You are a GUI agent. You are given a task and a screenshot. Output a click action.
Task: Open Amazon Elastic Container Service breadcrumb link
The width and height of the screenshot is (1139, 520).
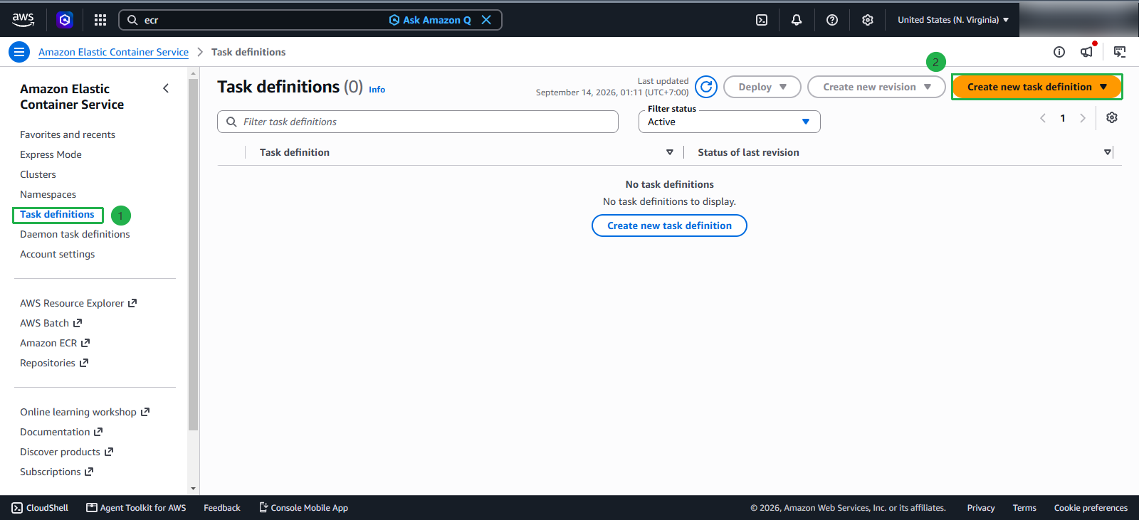113,52
